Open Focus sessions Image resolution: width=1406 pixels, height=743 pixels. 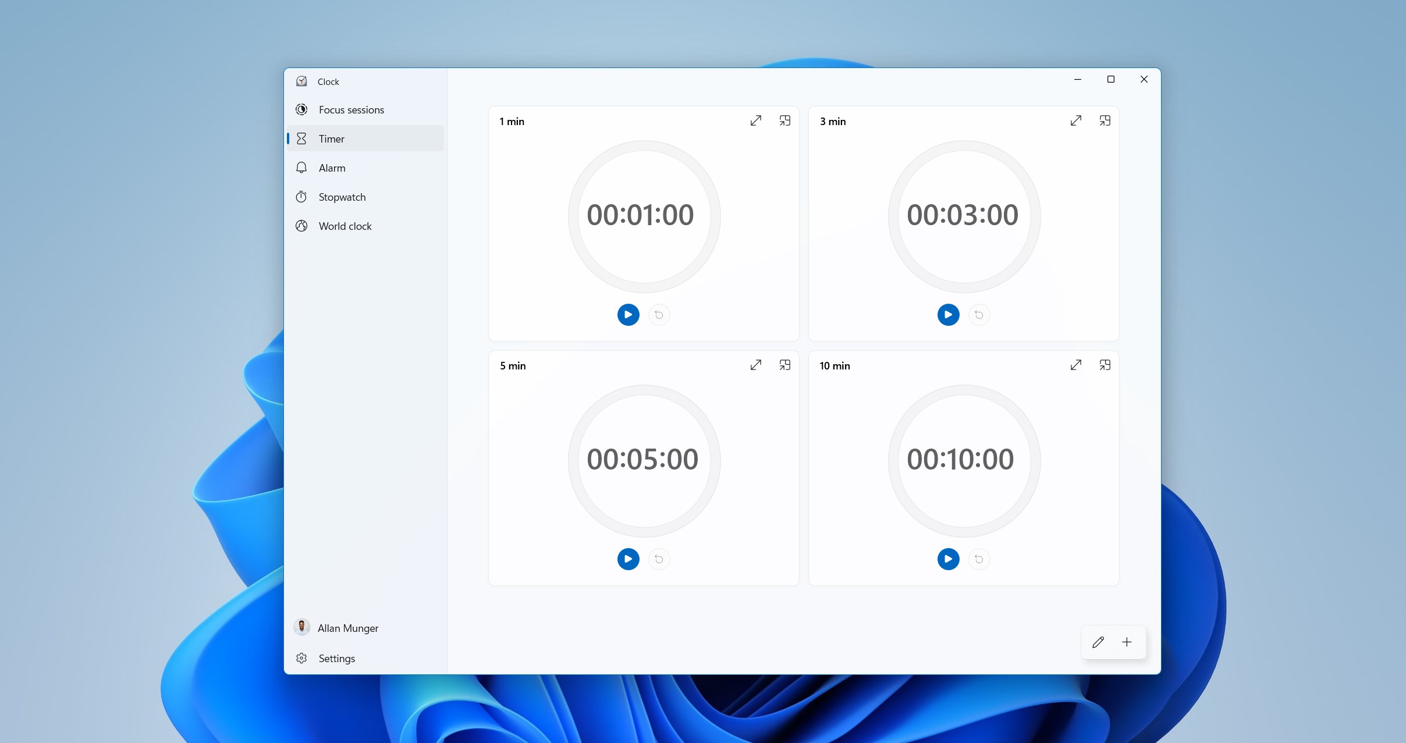[x=351, y=109]
